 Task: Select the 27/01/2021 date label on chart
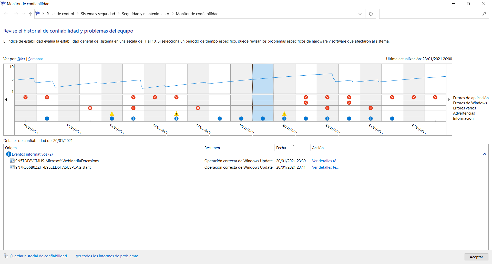419,129
